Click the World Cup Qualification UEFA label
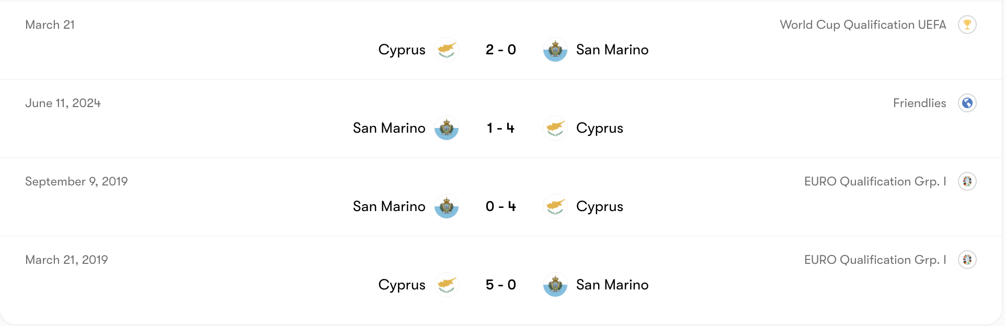The height and width of the screenshot is (326, 1005). (863, 25)
